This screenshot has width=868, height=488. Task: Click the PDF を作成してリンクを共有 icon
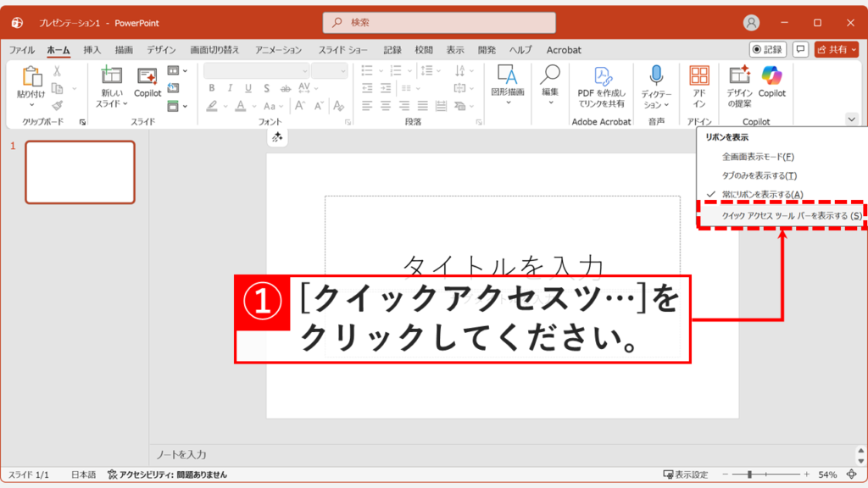point(602,76)
